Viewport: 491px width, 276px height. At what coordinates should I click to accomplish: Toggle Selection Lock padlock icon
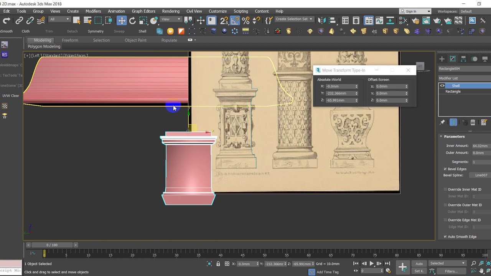[218, 264]
